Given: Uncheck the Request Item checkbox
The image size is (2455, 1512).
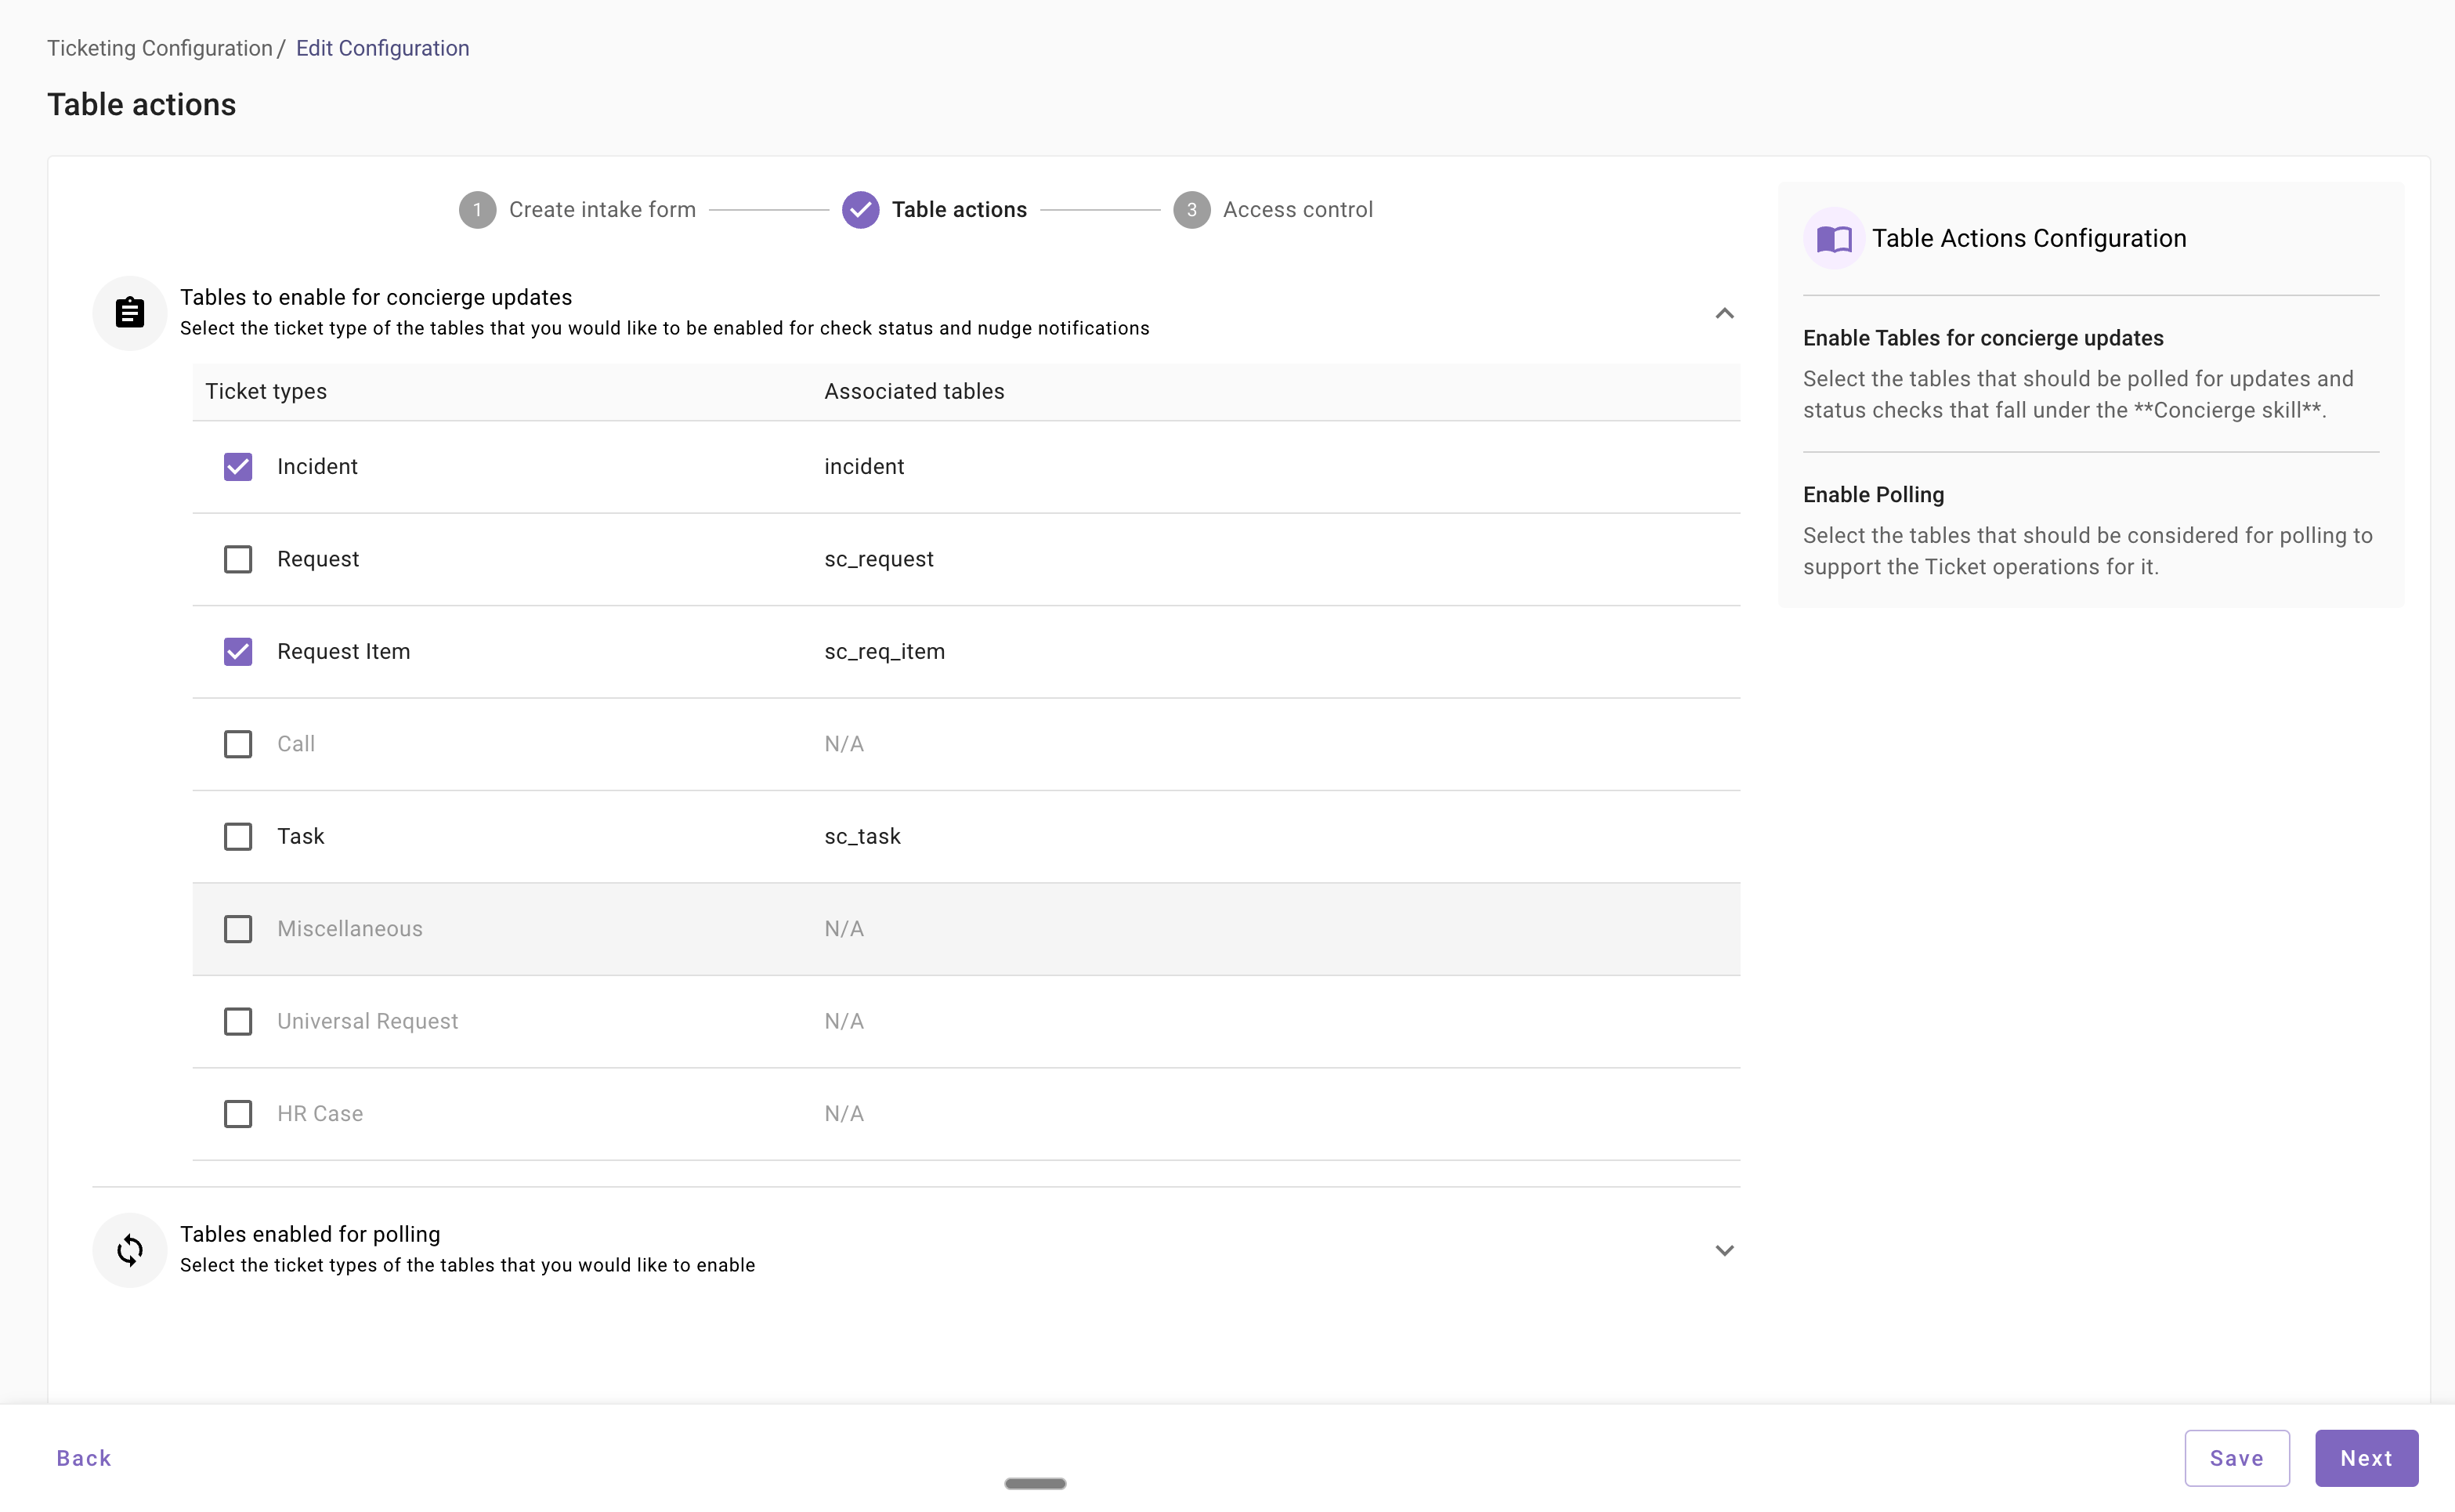Looking at the screenshot, I should click(238, 652).
